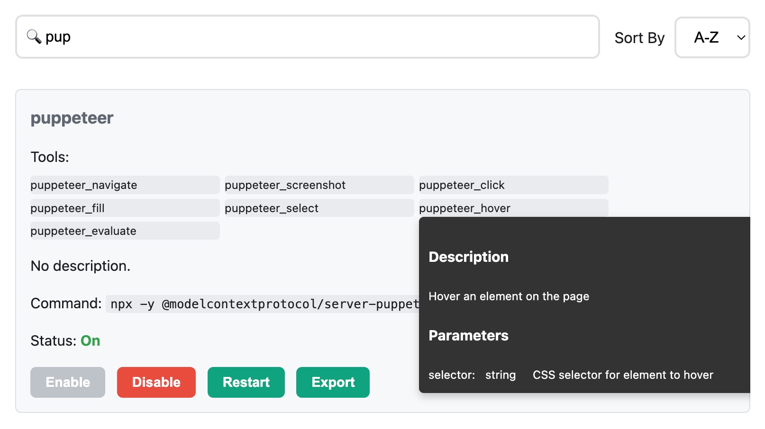
Task: Click the magnifier search icon
Action: click(x=34, y=36)
